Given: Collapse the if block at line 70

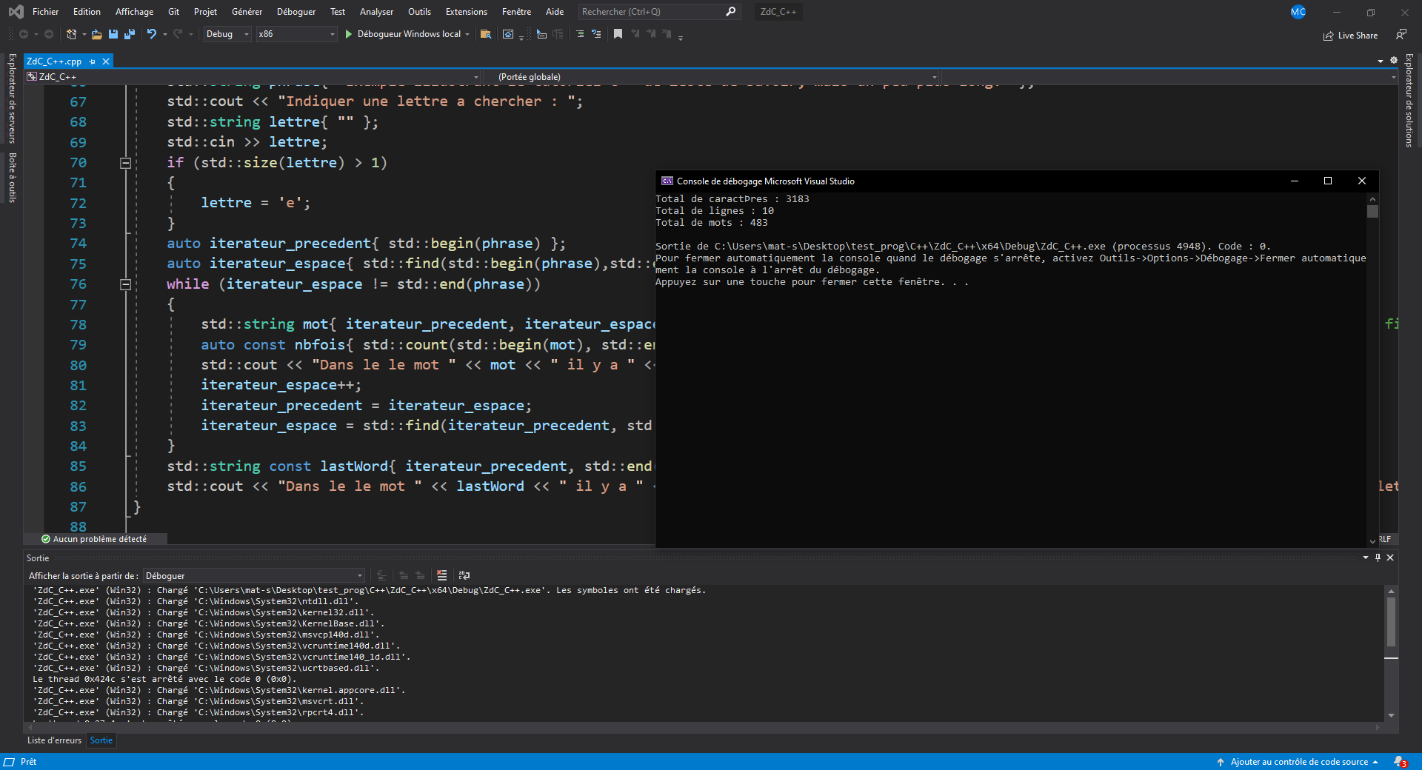Looking at the screenshot, I should [x=126, y=163].
